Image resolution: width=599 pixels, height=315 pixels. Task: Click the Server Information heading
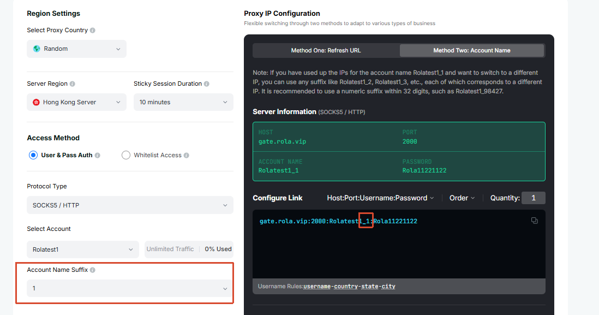[x=284, y=111]
